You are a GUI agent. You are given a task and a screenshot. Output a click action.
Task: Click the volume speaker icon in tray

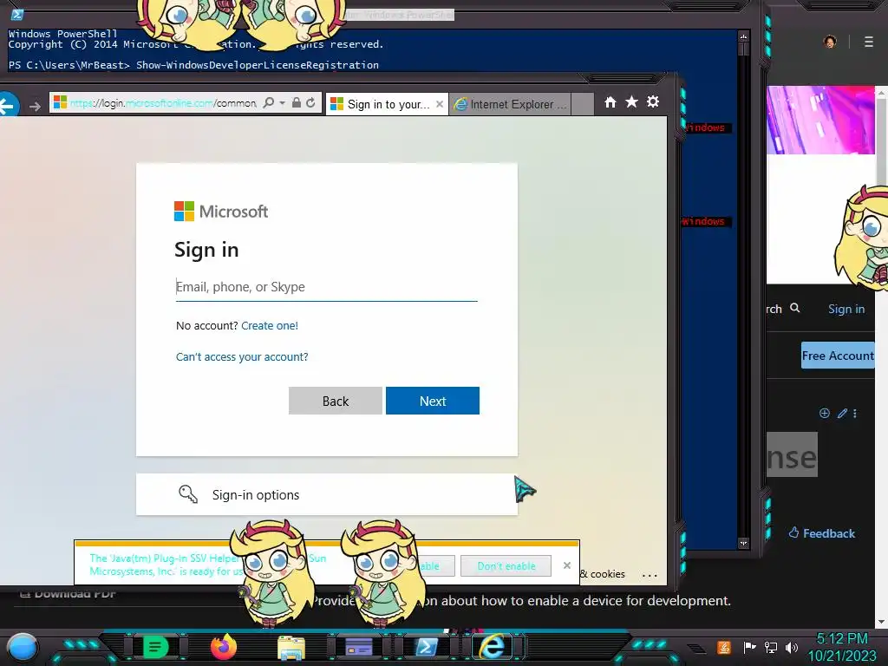click(x=792, y=647)
